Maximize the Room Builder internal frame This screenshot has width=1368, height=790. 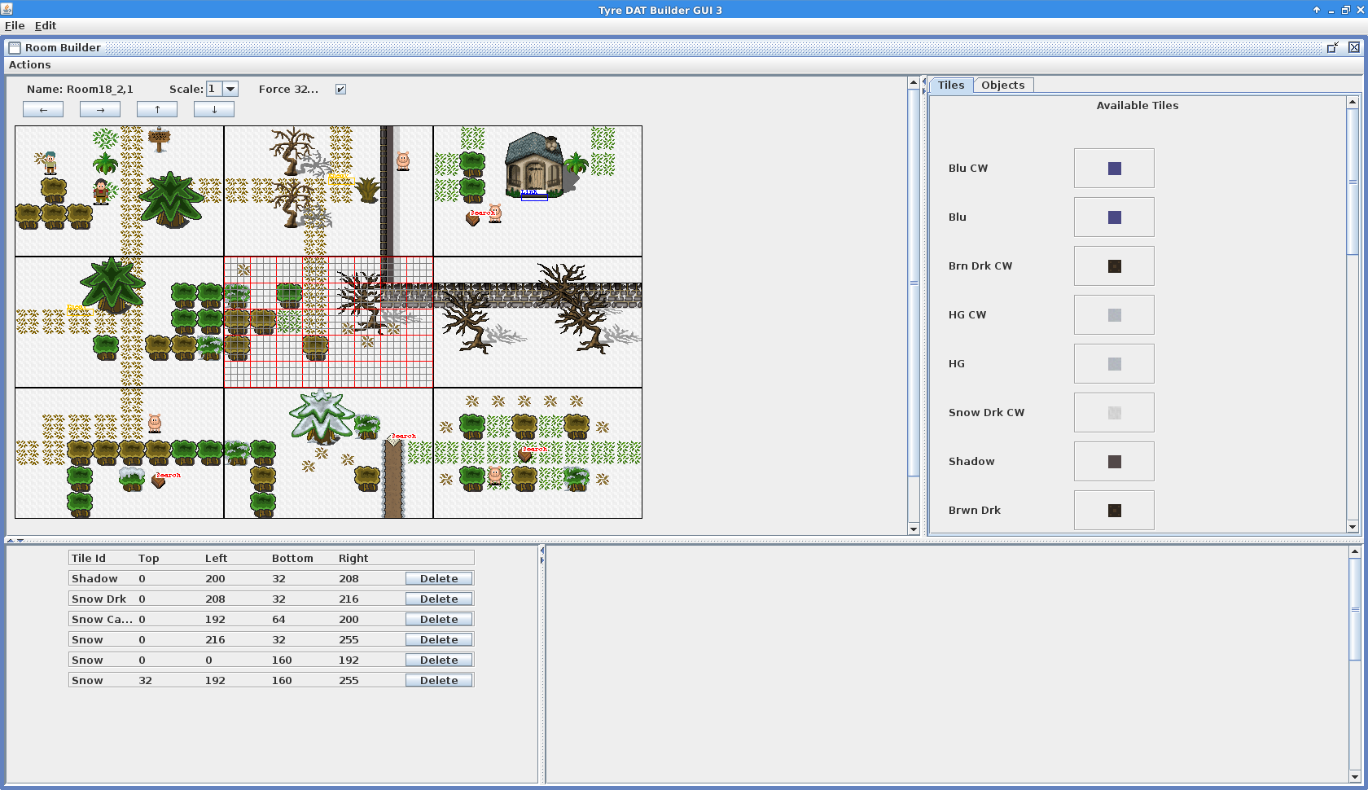pyautogui.click(x=1332, y=47)
